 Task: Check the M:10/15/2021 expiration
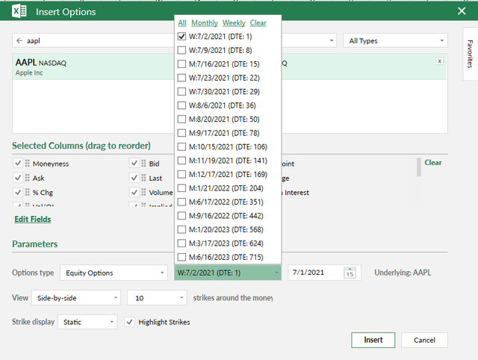click(x=181, y=146)
